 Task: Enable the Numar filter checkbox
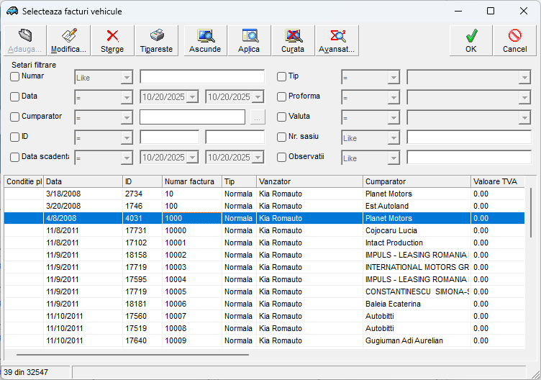pyautogui.click(x=15, y=77)
